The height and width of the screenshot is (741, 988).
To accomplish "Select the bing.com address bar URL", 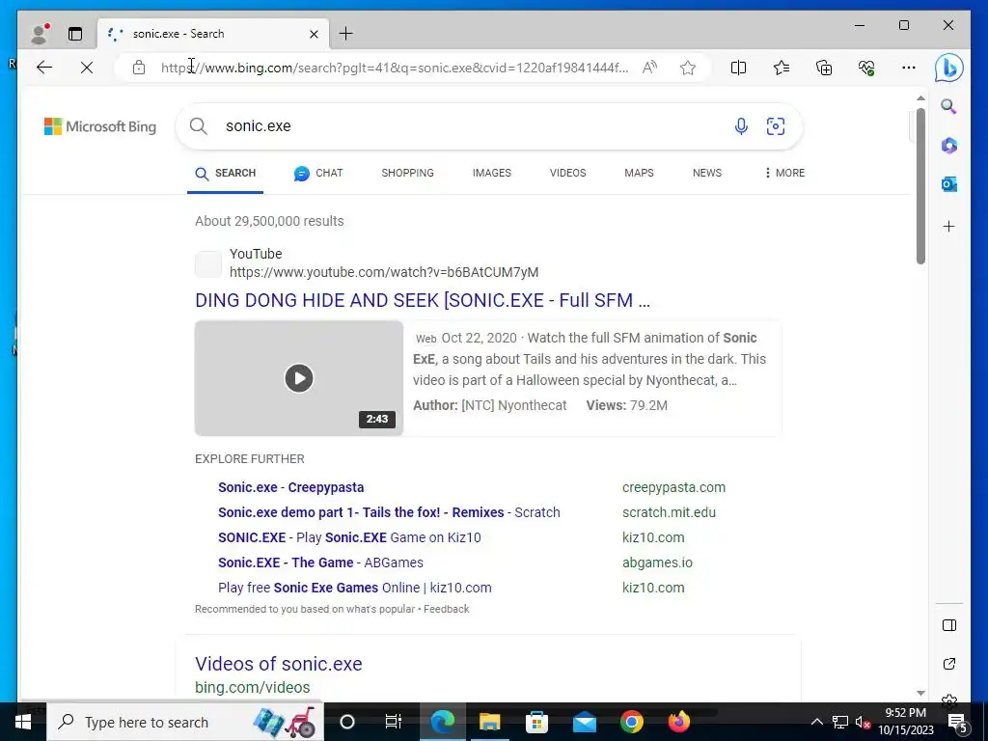I will [x=395, y=68].
